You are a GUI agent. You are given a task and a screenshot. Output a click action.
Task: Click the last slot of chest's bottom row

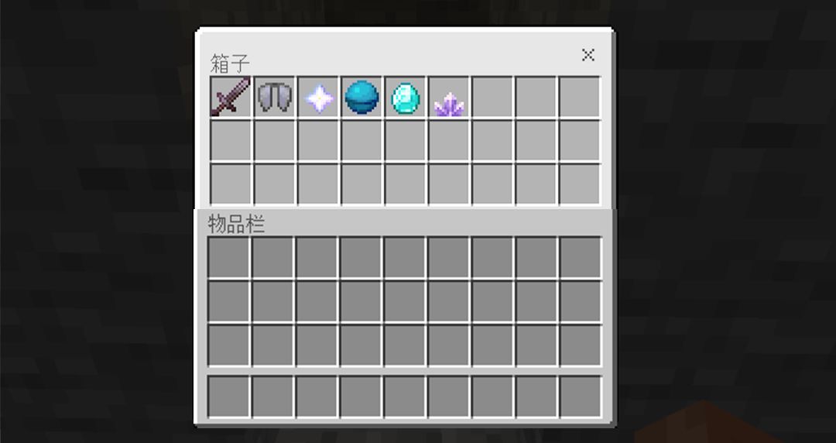580,184
